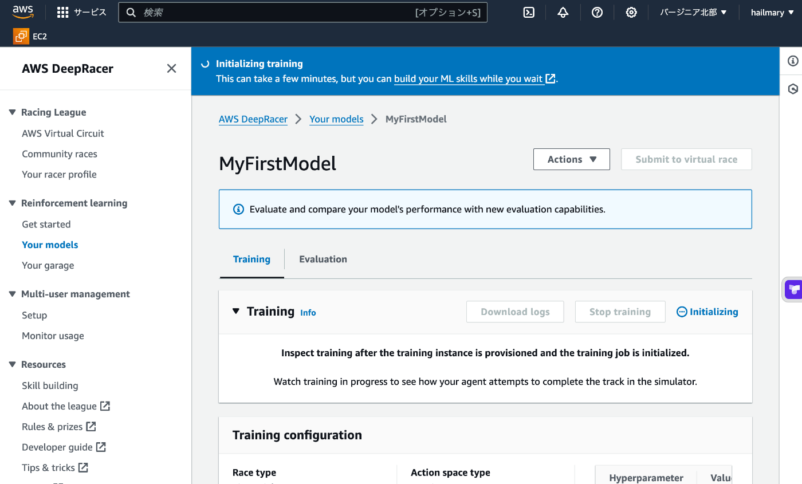802x484 pixels.
Task: Open the services grid menu icon
Action: coord(63,13)
